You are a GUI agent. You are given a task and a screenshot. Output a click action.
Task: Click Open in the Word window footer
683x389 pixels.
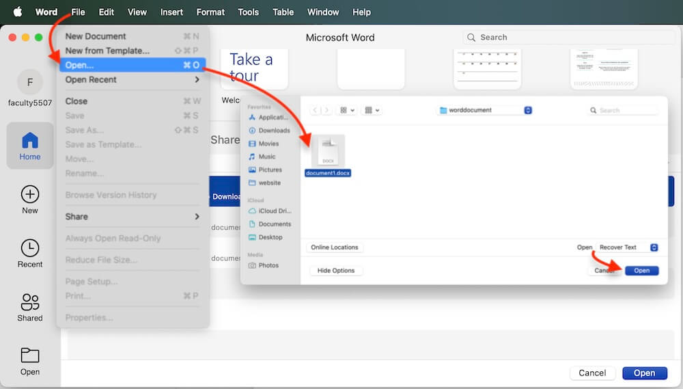click(x=644, y=373)
